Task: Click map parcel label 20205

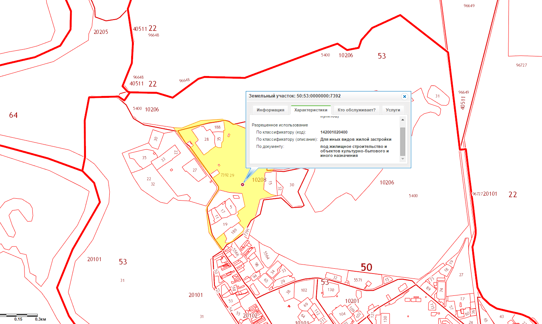Action: tap(101, 32)
